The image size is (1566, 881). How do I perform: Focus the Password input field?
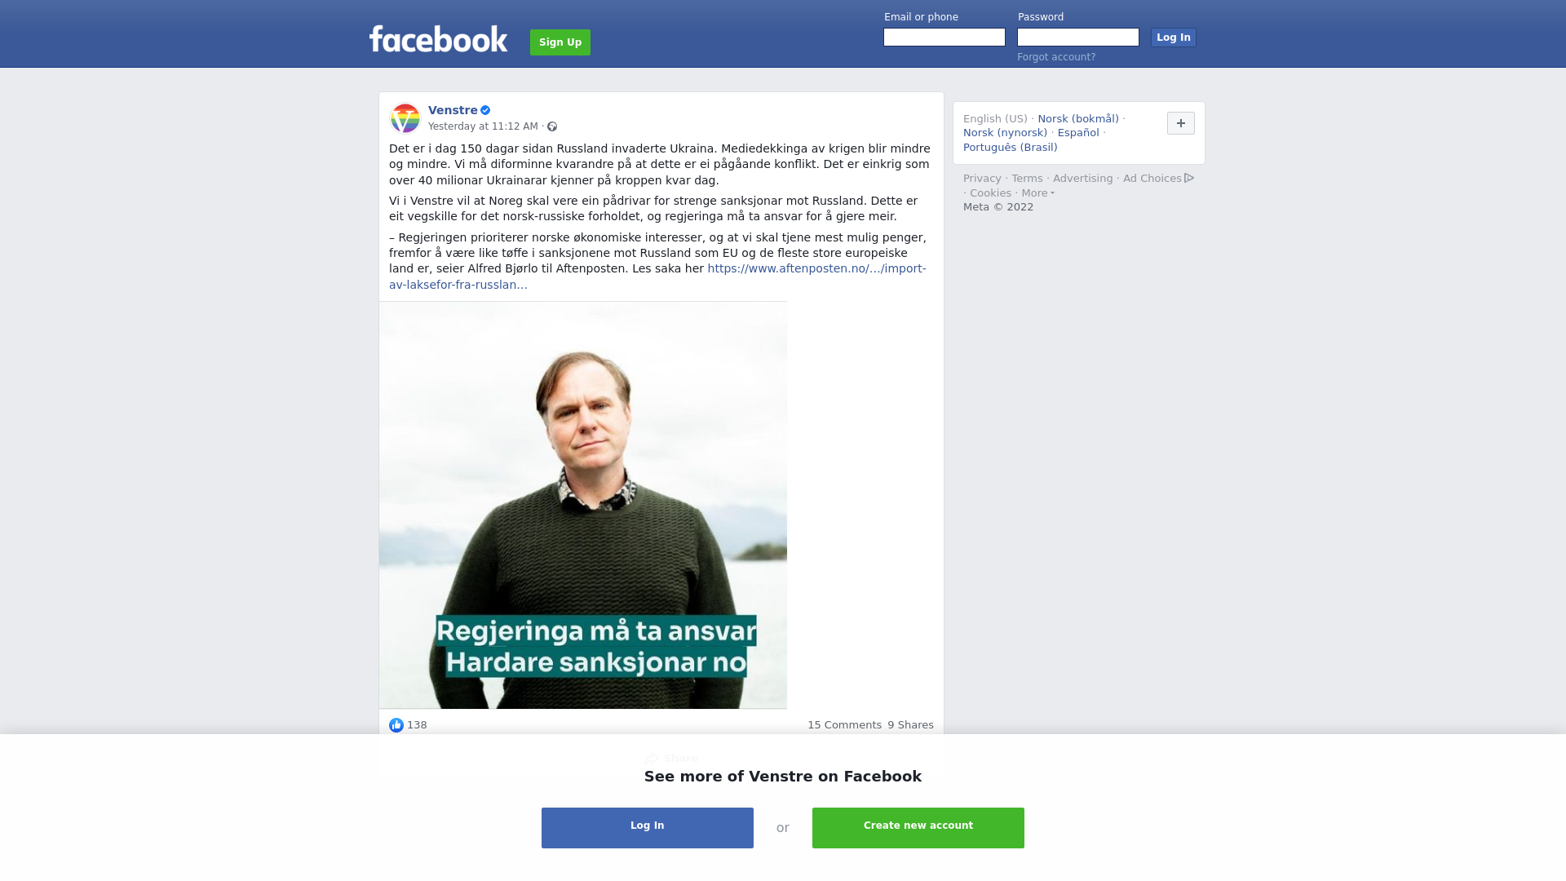pos(1078,38)
